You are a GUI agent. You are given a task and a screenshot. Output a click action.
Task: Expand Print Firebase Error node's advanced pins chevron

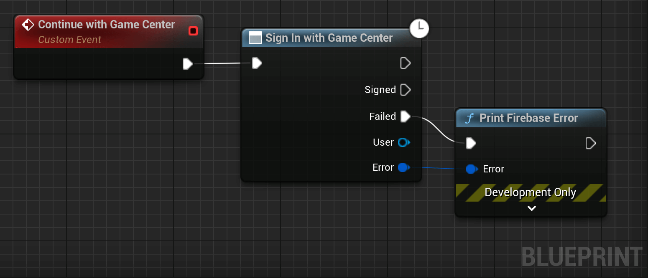pyautogui.click(x=531, y=208)
